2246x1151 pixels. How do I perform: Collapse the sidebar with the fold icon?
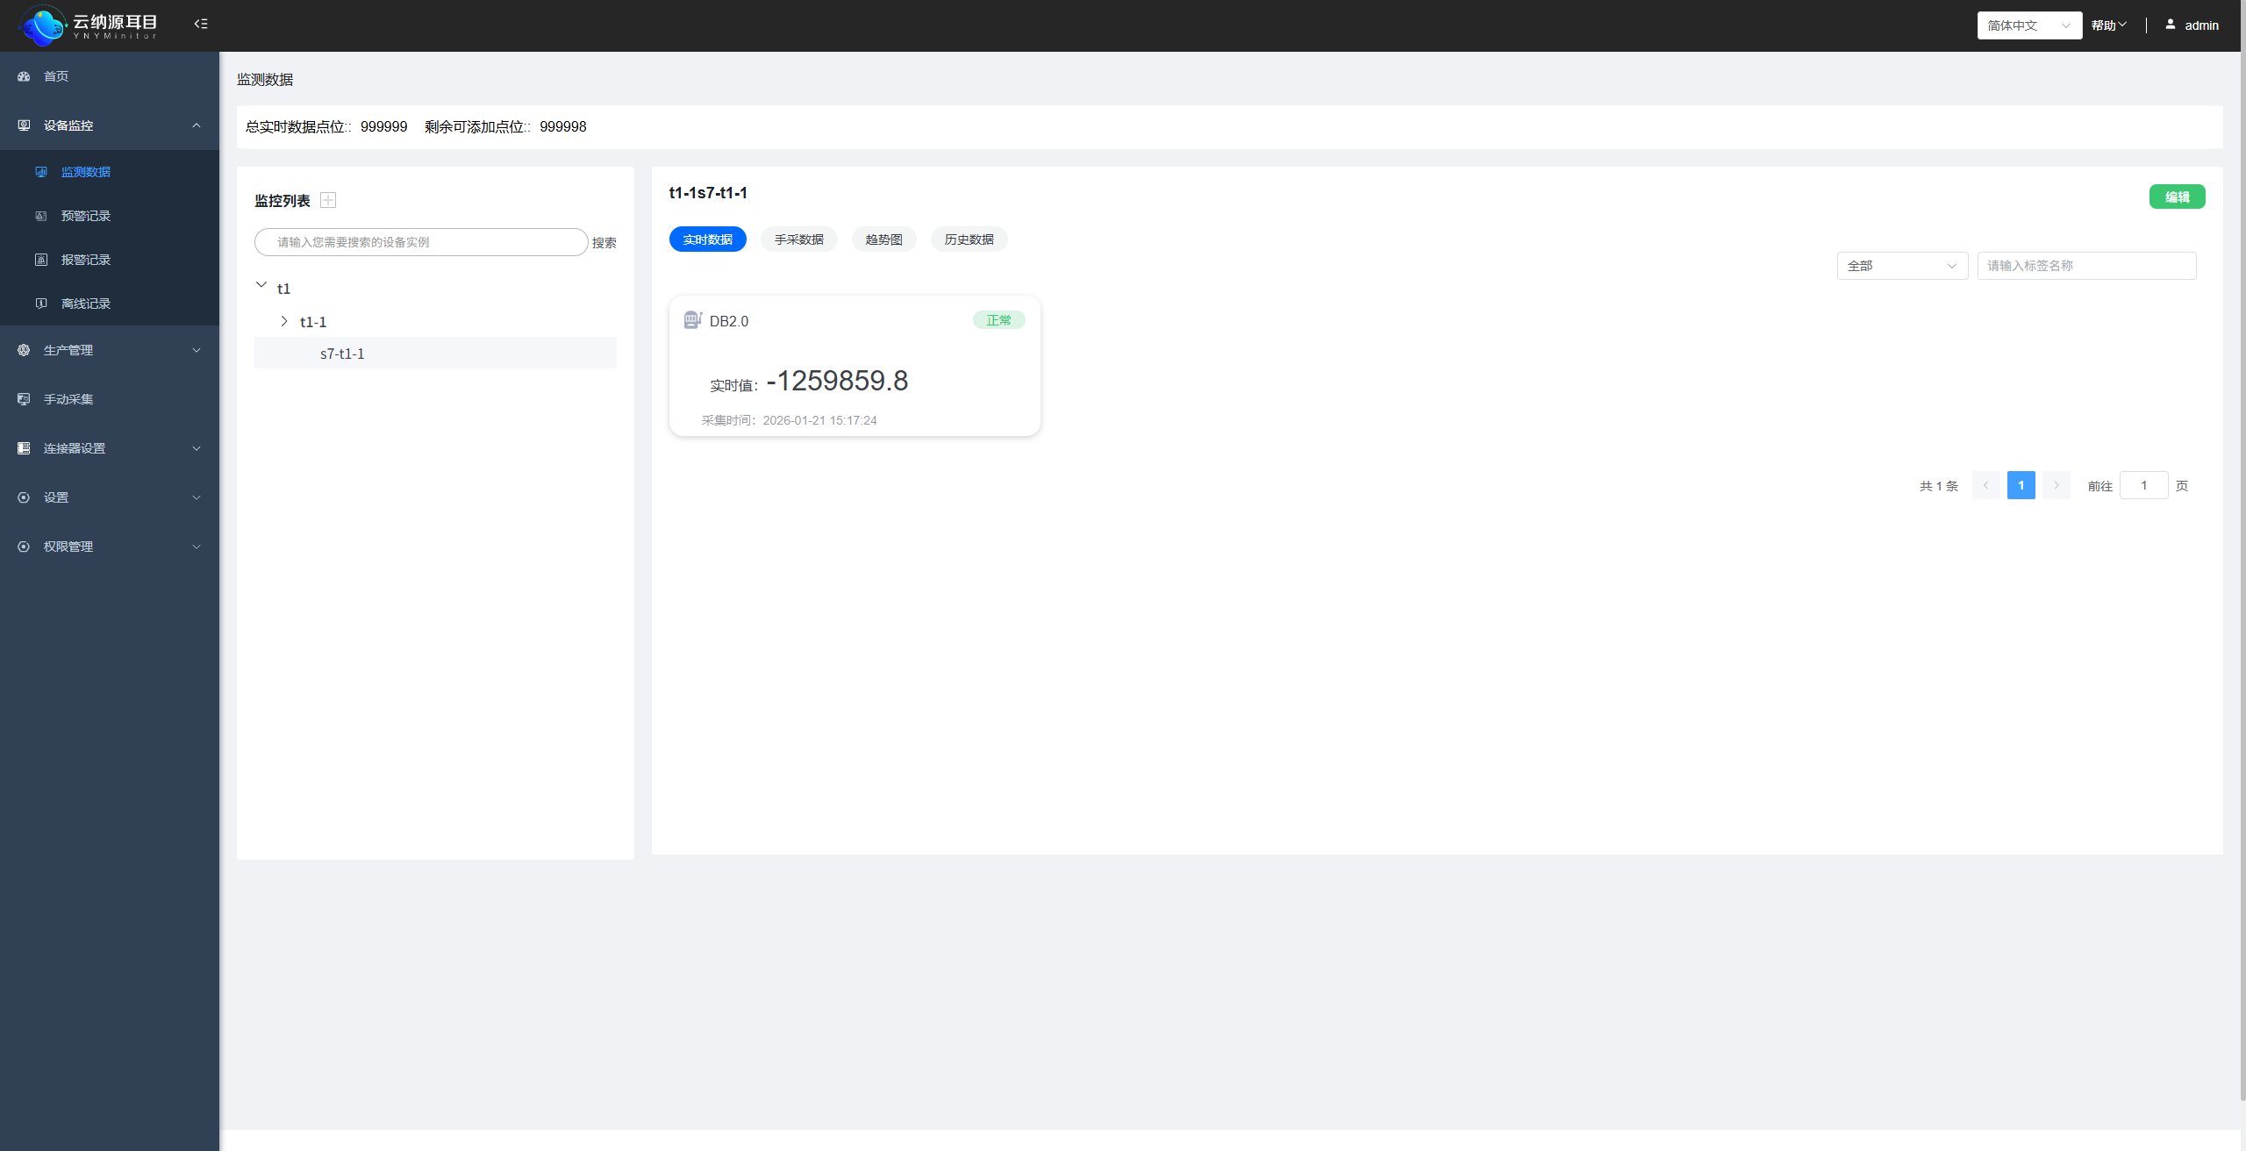(201, 24)
